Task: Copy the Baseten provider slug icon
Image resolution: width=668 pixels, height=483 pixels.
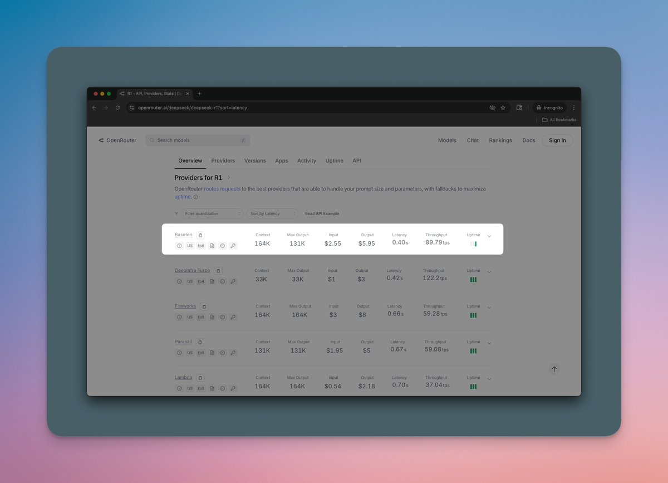Action: [201, 235]
